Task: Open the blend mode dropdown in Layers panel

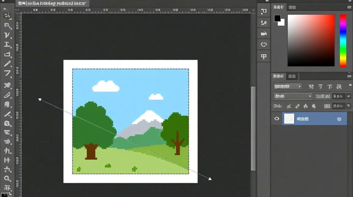Action: point(293,96)
